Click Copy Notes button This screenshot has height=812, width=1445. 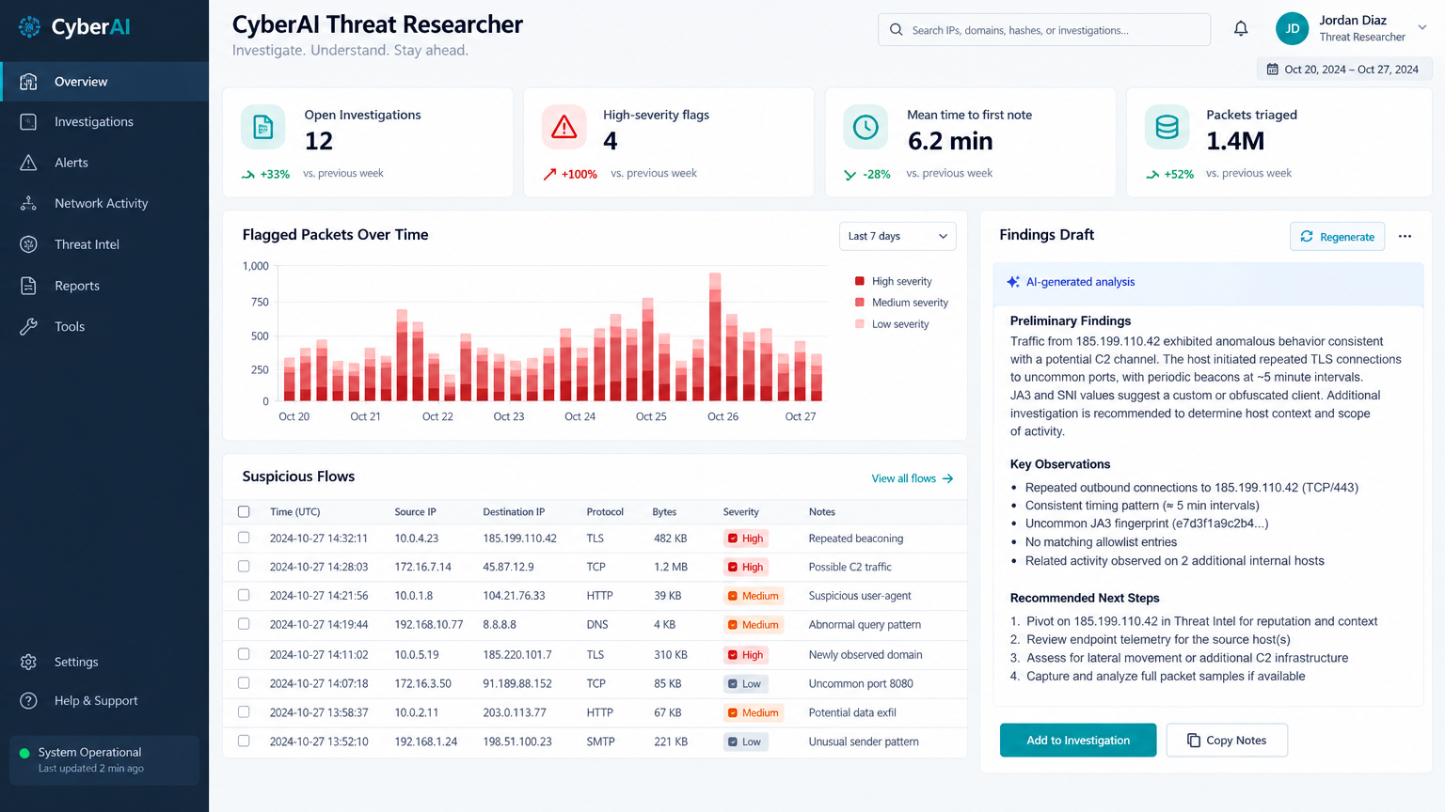[1227, 741]
